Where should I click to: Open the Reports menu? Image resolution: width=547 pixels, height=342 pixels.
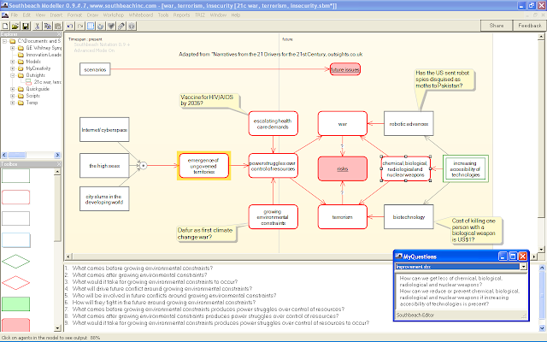[x=181, y=15]
